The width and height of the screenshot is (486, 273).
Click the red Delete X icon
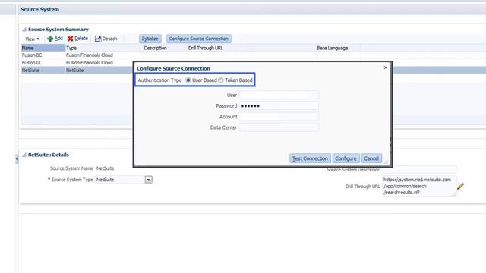[71, 39]
